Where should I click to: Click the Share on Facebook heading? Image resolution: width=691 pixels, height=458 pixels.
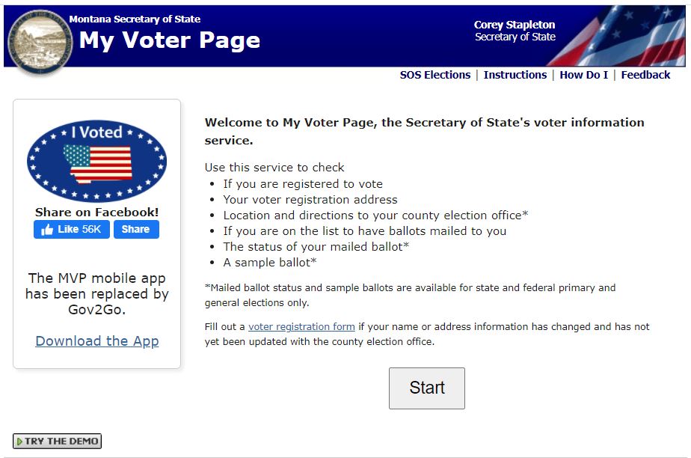(97, 212)
